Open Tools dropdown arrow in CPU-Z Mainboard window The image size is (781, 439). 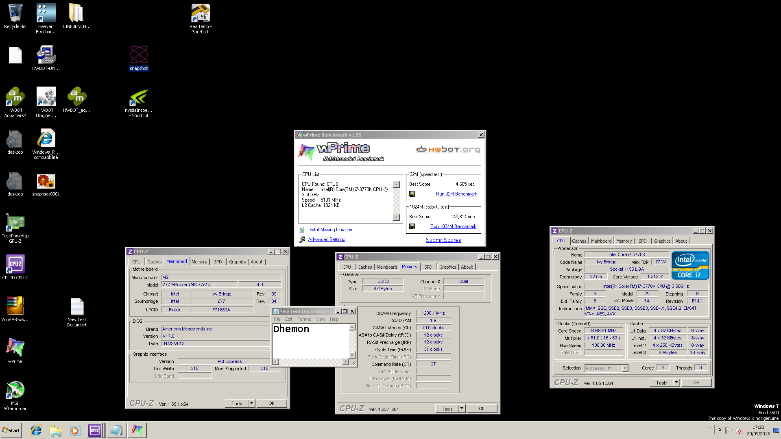pos(251,403)
